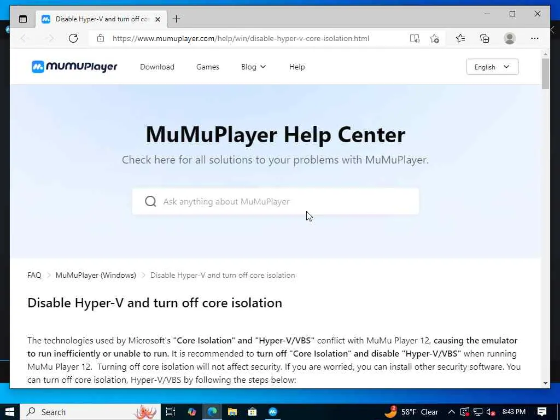Screen dimensions: 560x420
Task: Open the Games menu item
Action: tap(207, 67)
